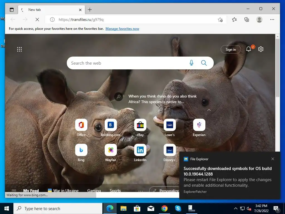This screenshot has height=214, width=285.
Task: Click the muted volume tray icon
Action: (x=249, y=208)
